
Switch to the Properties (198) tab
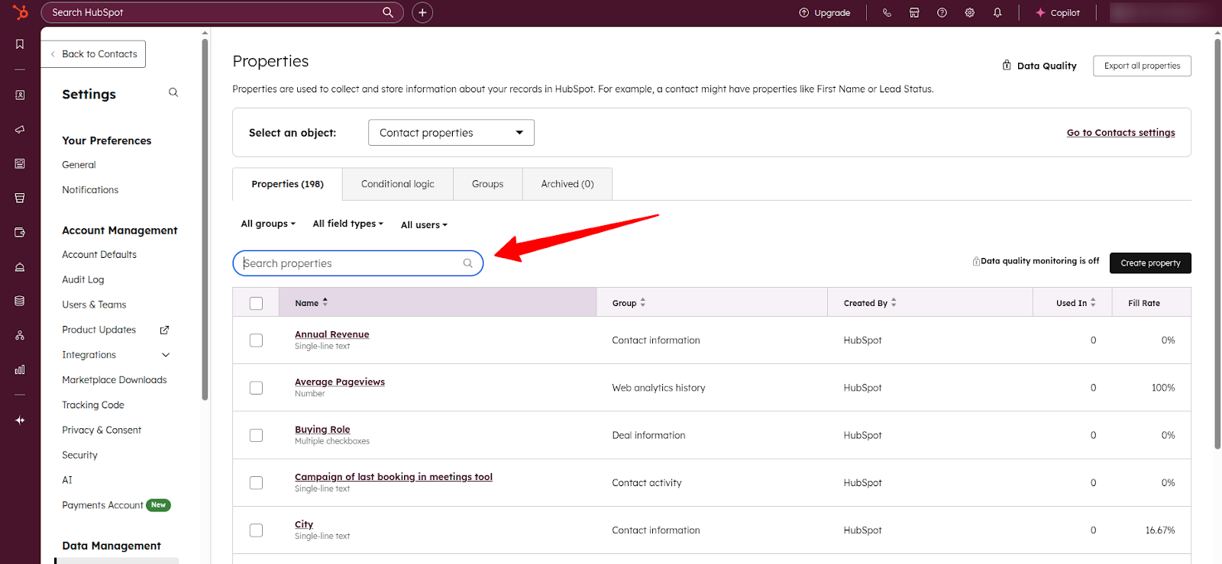click(x=287, y=184)
